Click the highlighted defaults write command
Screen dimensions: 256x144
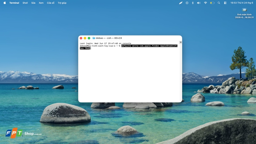[149, 46]
